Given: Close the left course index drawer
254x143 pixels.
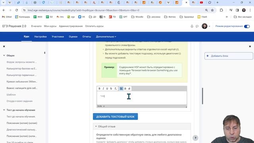Looking at the screenshot, I should point(4,46).
